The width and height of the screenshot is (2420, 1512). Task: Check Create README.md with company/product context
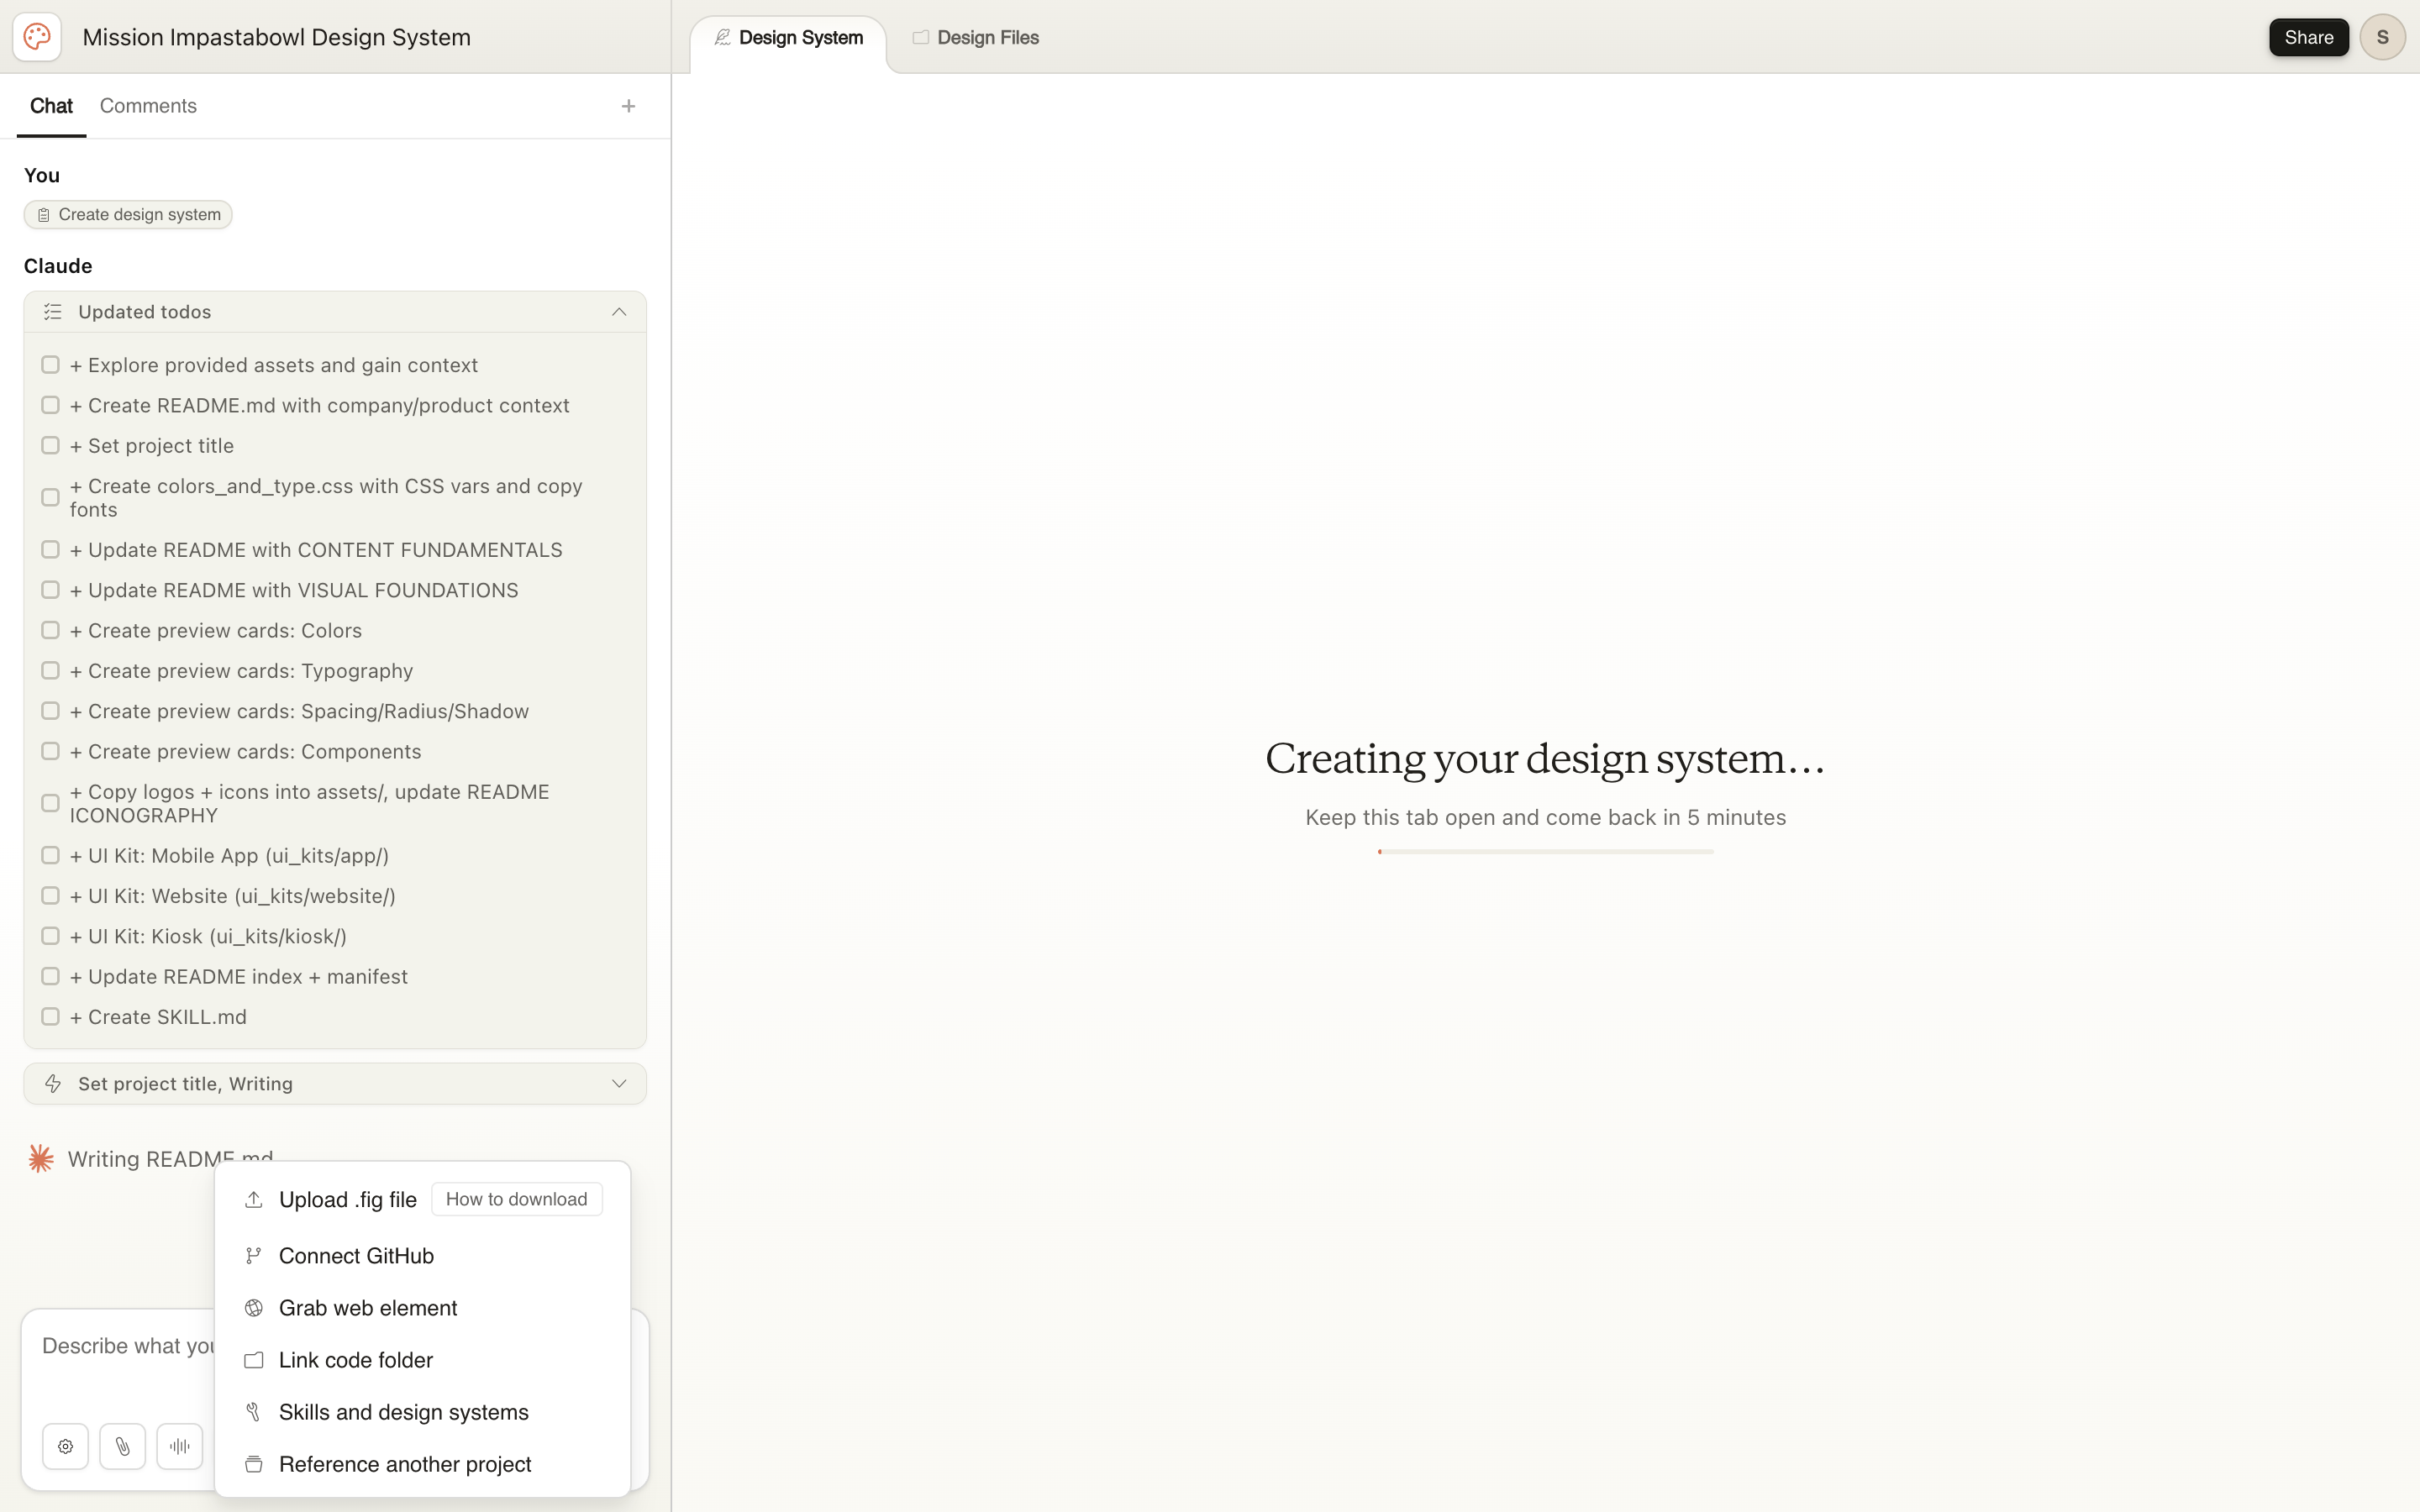point(50,405)
